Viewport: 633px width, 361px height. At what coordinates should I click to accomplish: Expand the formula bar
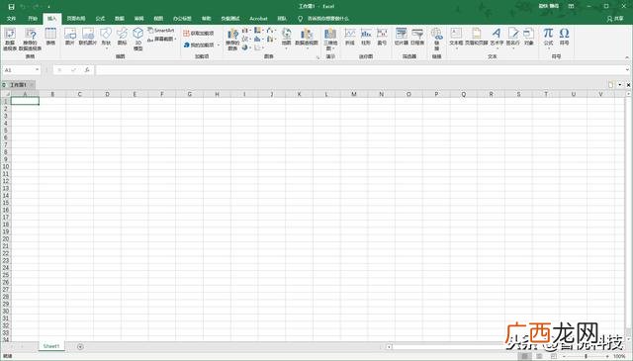point(627,70)
